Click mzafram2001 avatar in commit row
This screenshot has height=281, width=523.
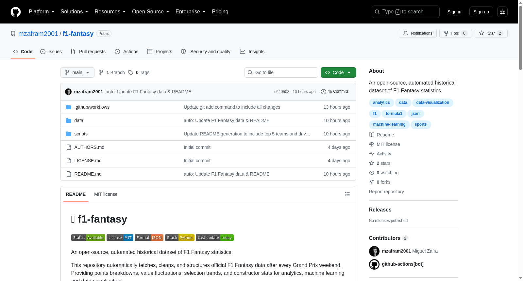[x=68, y=92]
